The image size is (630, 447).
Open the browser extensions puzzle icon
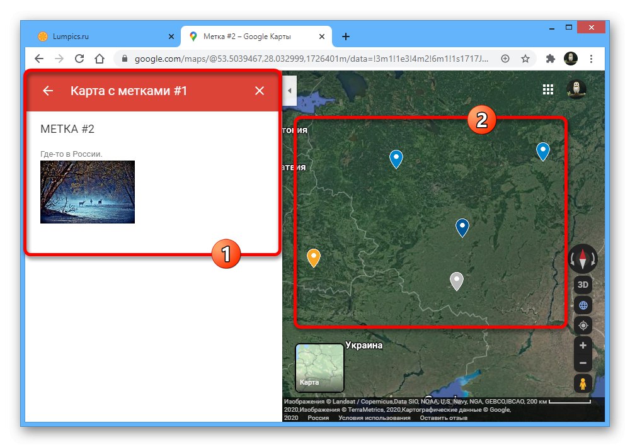(x=549, y=58)
